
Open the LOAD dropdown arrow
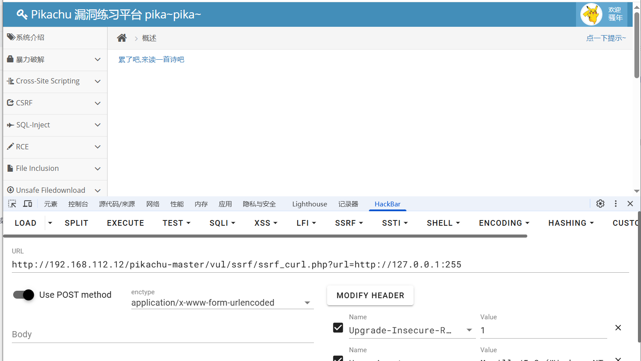coord(50,223)
